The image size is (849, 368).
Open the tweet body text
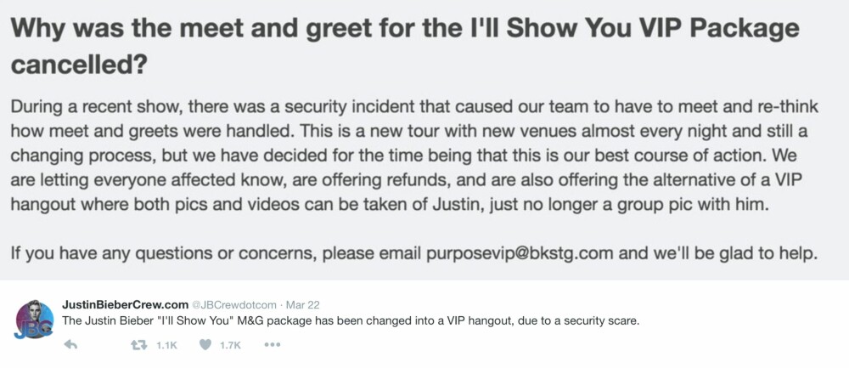click(x=351, y=321)
